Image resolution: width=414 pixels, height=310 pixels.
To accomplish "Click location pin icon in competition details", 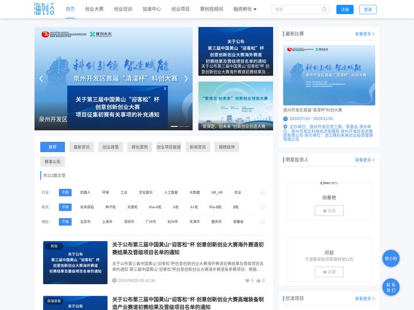I will pos(285,127).
